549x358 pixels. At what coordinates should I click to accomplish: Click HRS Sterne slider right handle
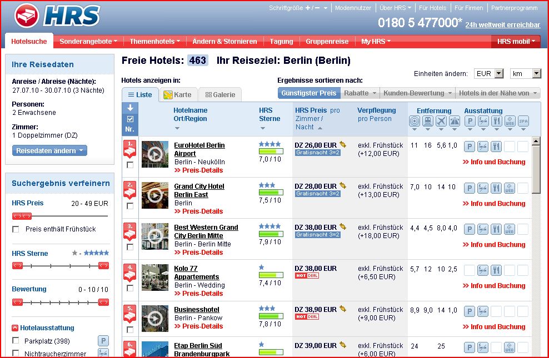coord(104,266)
